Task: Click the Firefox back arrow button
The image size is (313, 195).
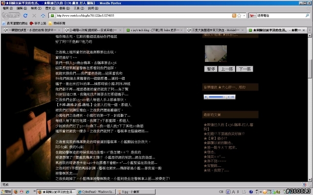Action: pyautogui.click(x=6, y=16)
